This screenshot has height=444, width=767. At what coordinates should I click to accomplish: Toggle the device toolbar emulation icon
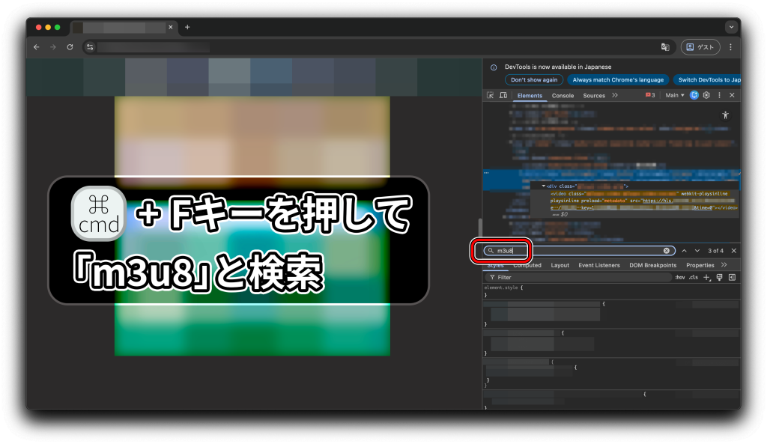click(503, 96)
